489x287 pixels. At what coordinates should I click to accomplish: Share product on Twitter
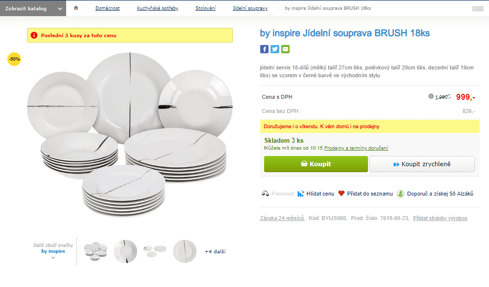[275, 49]
